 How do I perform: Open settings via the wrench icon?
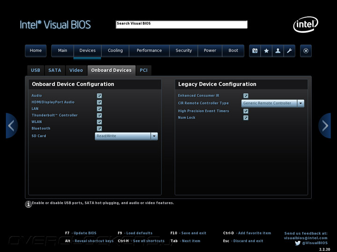click(x=289, y=51)
